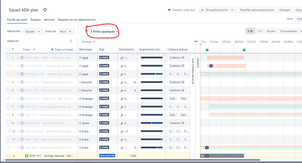The width and height of the screenshot is (302, 163).
Task: Click progress bar of NMP-495 row
Action: [152, 148]
